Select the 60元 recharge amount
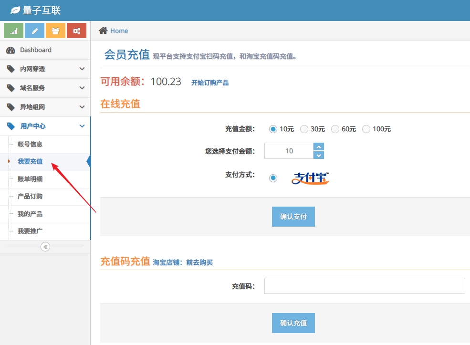This screenshot has width=470, height=345. pos(335,129)
